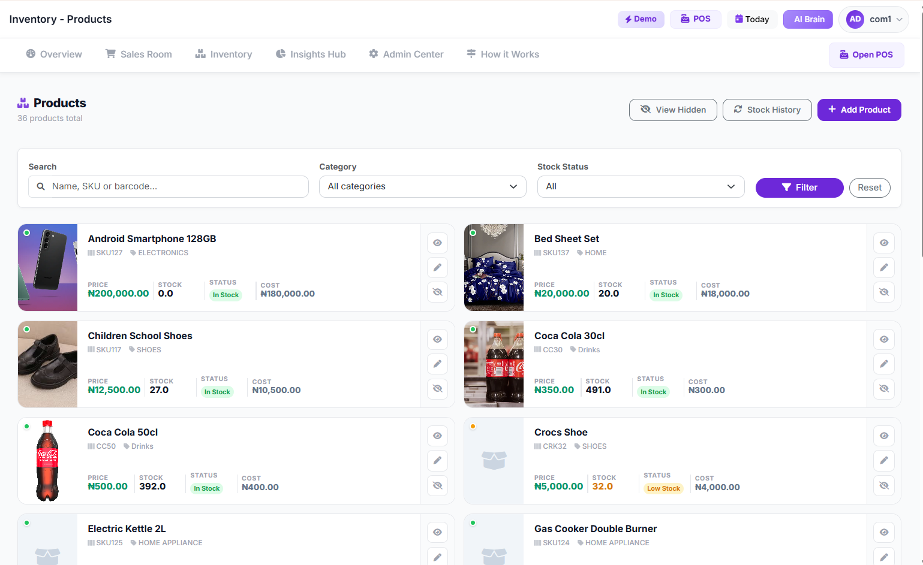The image size is (923, 565).
Task: Click the 36 products total text
Action: [x=50, y=119]
